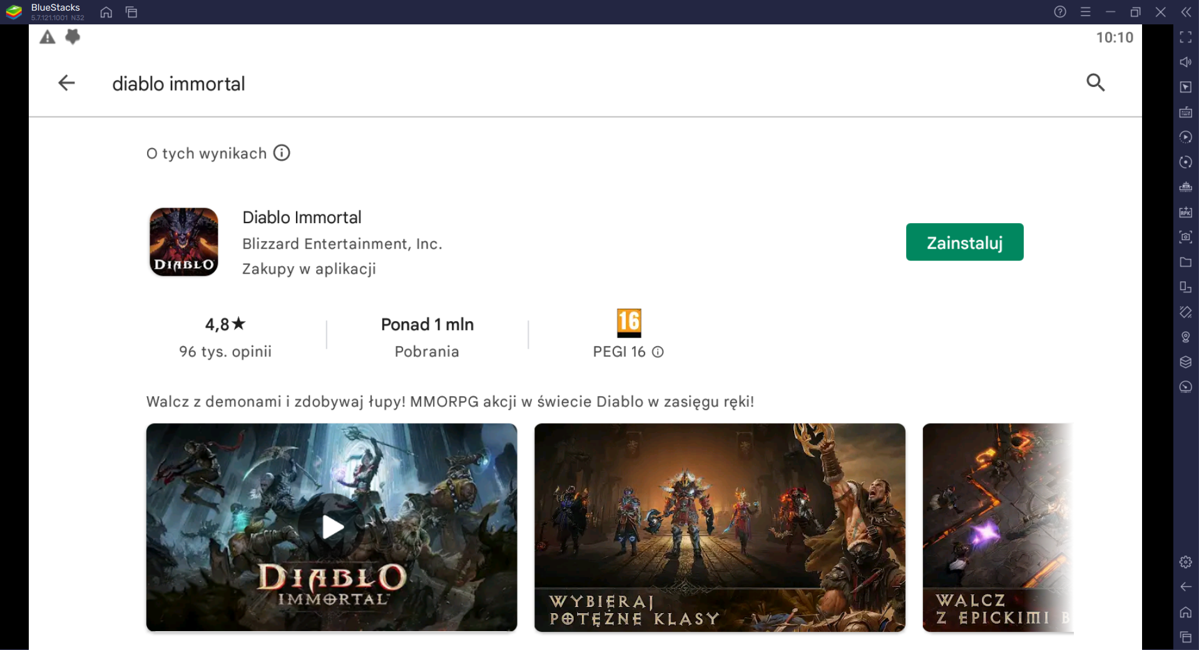The image size is (1199, 650).
Task: Click the 'Diablo Immortal' app title
Action: [302, 217]
